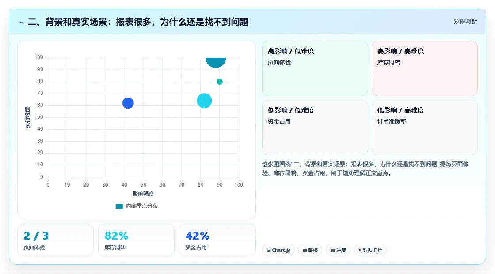Click the 影响强度 x-axis label
This screenshot has width=495, height=274.
(x=143, y=194)
